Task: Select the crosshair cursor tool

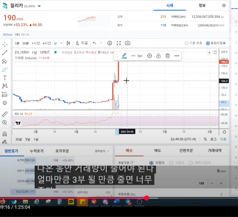Action: point(5,44)
